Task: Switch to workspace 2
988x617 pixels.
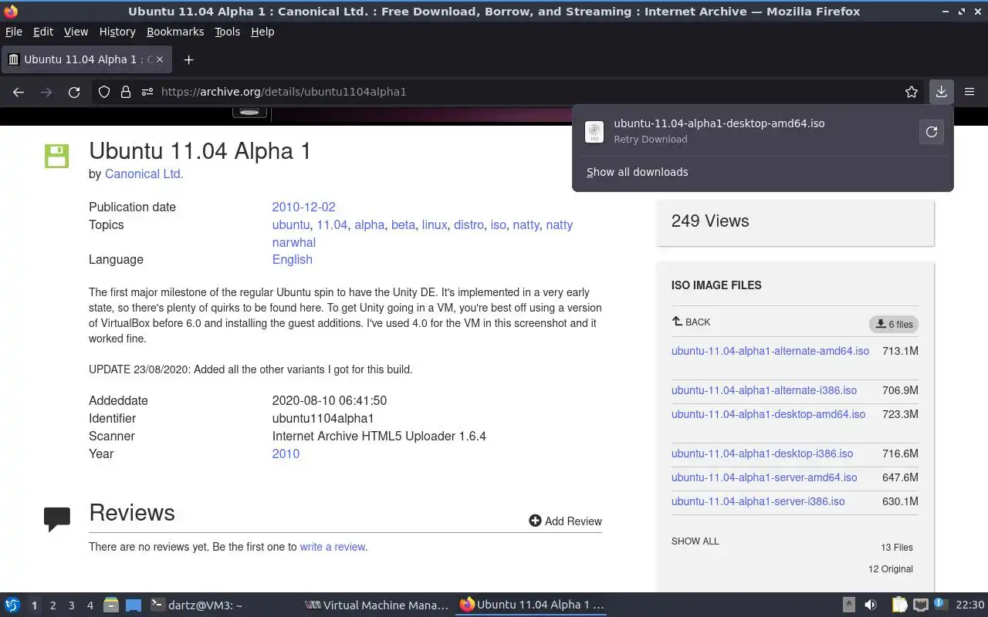Action: pos(52,605)
